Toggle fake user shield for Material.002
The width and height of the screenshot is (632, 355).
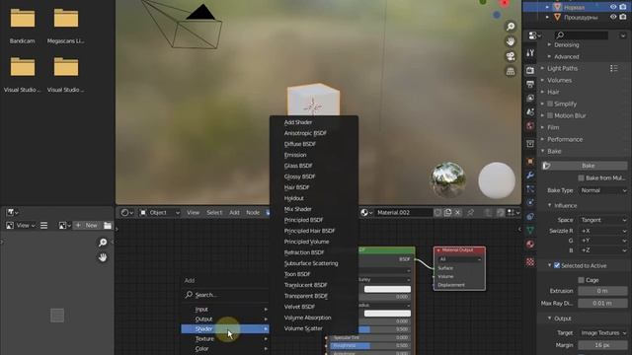pyautogui.click(x=437, y=213)
